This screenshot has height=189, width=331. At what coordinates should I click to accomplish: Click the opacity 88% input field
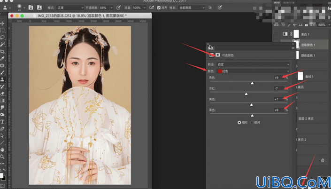point(104,8)
